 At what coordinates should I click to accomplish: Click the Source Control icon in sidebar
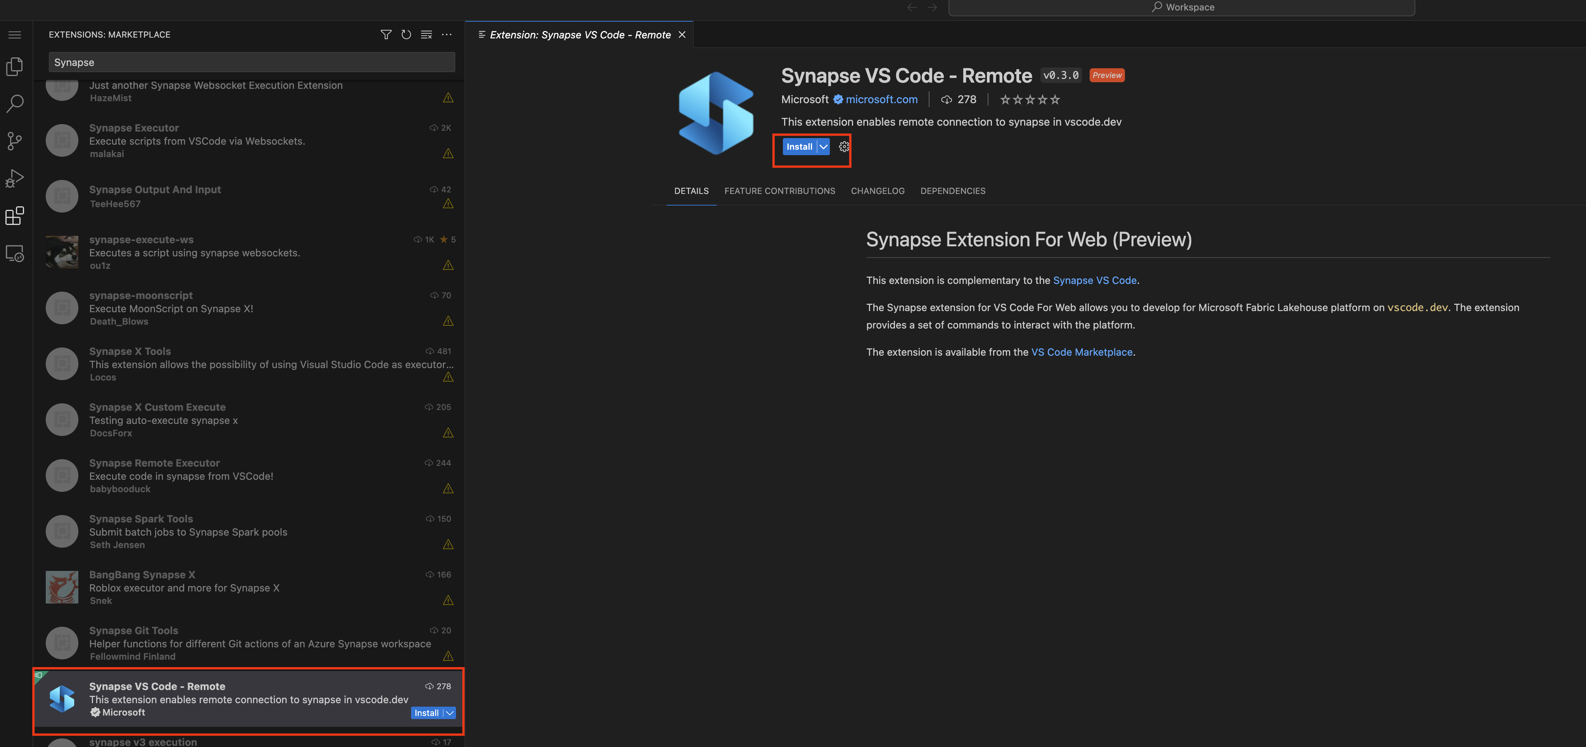click(15, 141)
